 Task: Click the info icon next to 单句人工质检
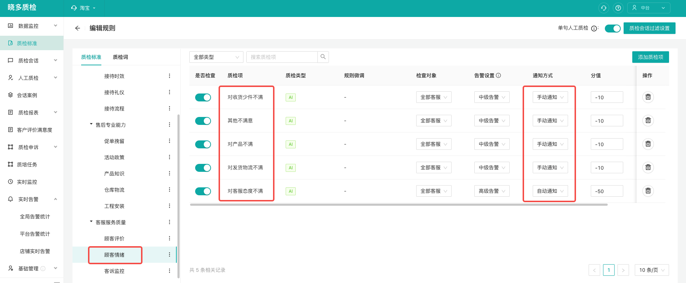coord(594,29)
